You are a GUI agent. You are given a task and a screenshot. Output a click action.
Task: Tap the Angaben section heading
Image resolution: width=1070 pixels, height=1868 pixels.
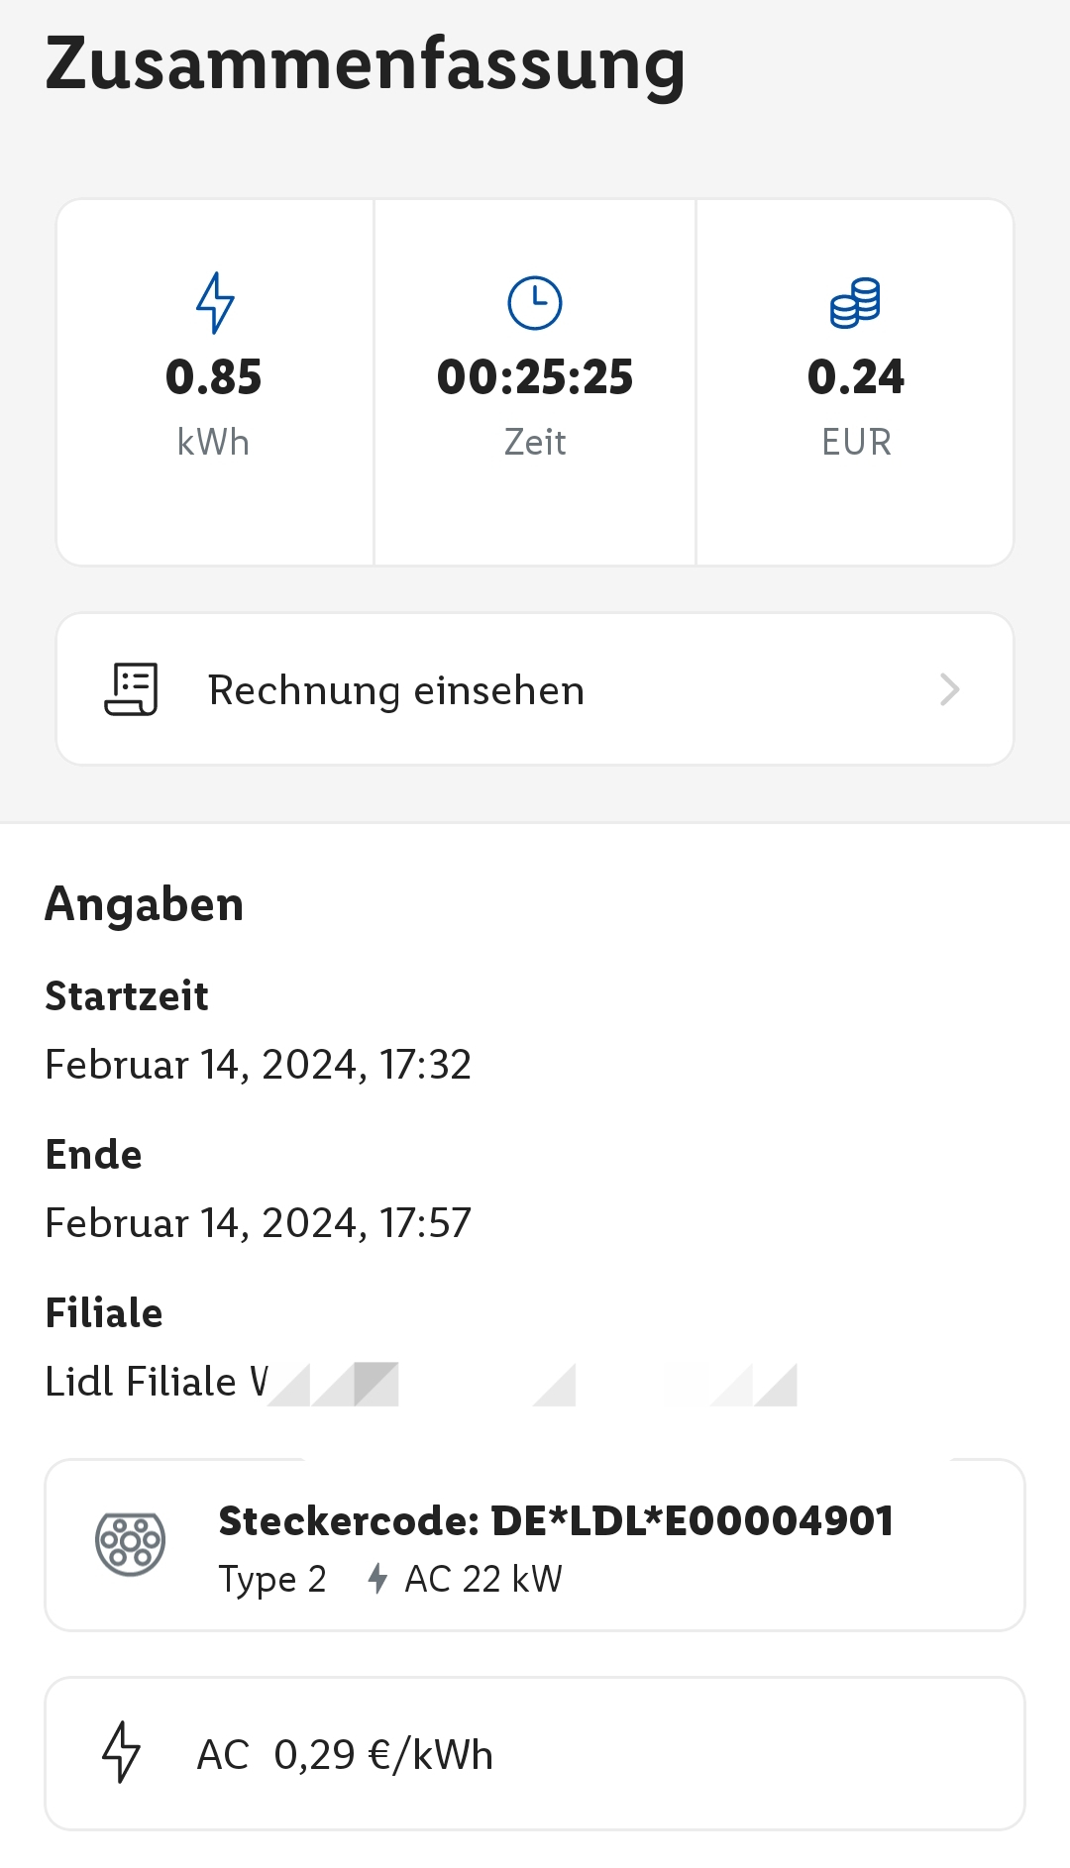pyautogui.click(x=145, y=904)
